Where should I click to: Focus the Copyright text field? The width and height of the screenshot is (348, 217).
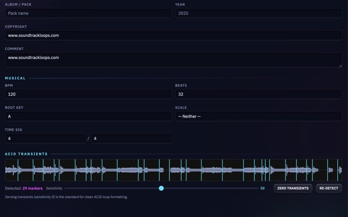coord(173,35)
